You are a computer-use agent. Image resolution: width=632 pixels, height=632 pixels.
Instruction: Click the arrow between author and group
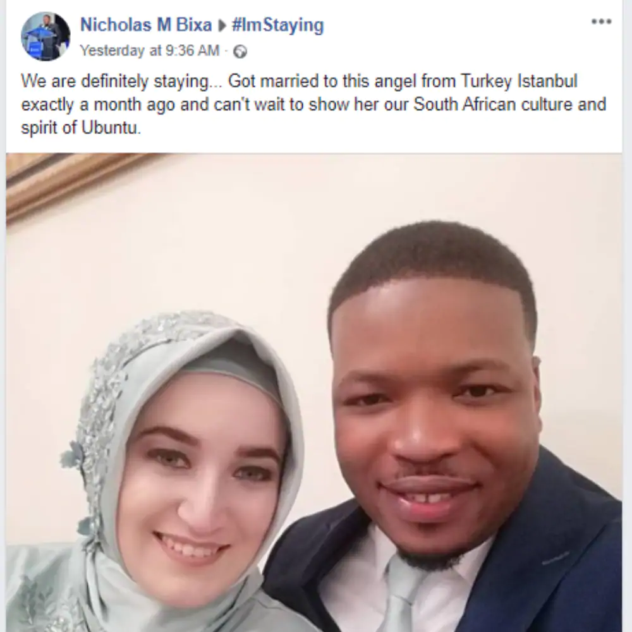pyautogui.click(x=222, y=26)
